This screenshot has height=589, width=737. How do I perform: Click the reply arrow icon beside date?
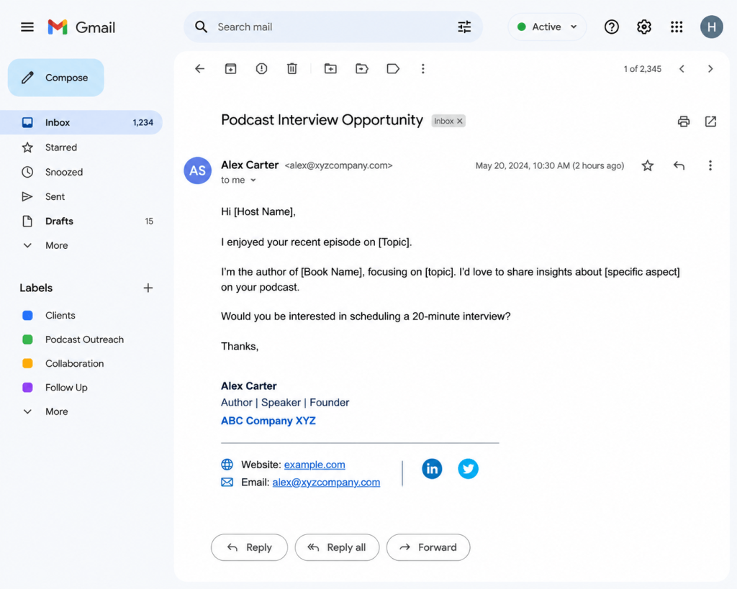[679, 165]
